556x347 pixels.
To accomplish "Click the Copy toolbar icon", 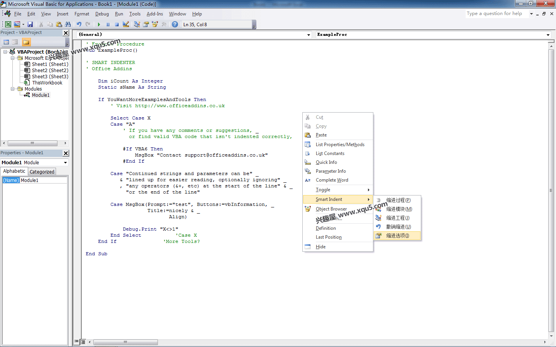I will (x=50, y=24).
